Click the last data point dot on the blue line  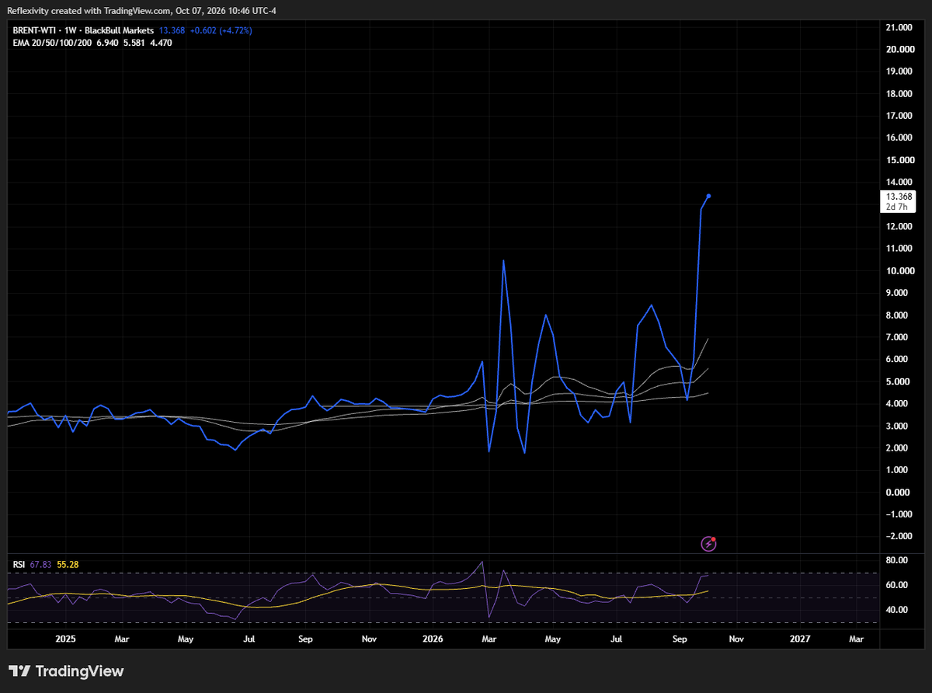tap(710, 196)
